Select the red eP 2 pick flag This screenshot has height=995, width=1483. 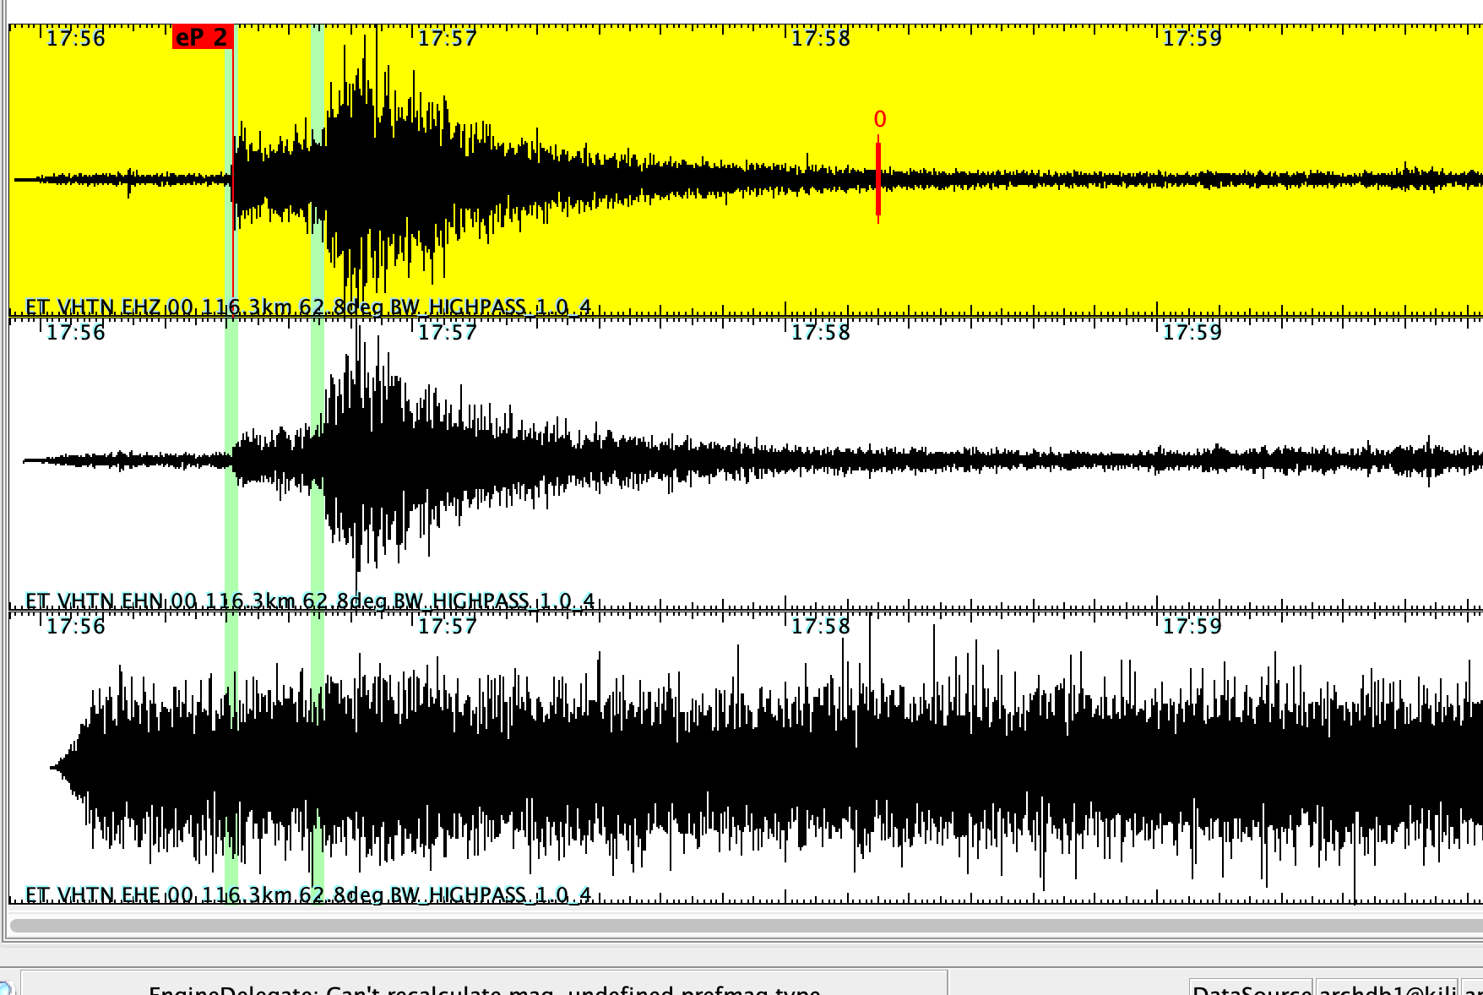pyautogui.click(x=202, y=37)
